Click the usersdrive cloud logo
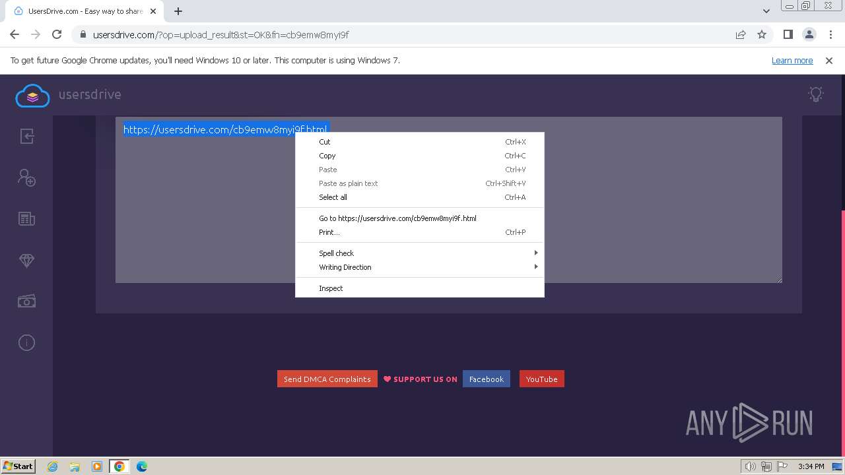The height and width of the screenshot is (475, 845). point(32,96)
